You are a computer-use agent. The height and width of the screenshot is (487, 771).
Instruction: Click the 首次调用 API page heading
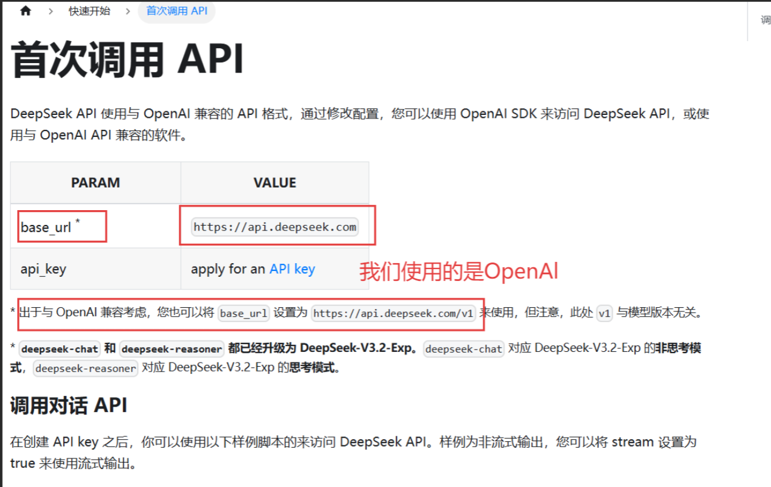click(128, 60)
